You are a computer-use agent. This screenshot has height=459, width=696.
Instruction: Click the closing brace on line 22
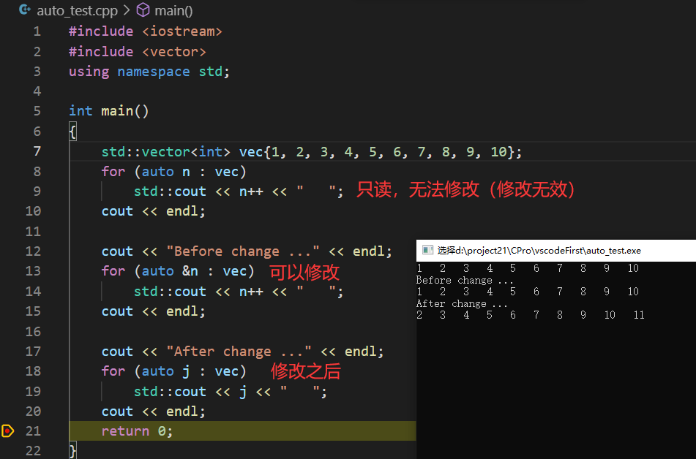pyautogui.click(x=72, y=451)
